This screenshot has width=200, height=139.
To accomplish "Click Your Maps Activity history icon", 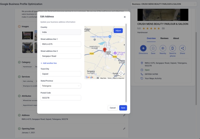I will click(x=142, y=78).
